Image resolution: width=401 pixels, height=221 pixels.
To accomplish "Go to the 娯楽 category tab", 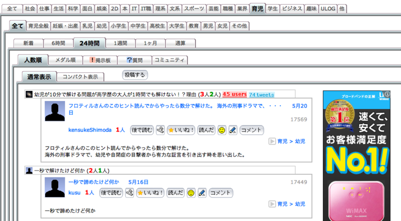I will point(102,8).
